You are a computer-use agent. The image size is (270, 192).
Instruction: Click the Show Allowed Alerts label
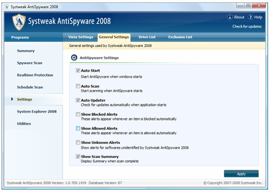click(99, 128)
